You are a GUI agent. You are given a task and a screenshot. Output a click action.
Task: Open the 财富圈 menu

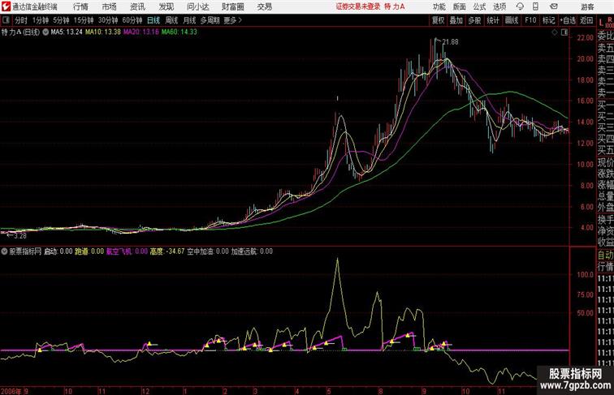click(x=233, y=6)
